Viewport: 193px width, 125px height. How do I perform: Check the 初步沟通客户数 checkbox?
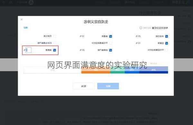55,43
